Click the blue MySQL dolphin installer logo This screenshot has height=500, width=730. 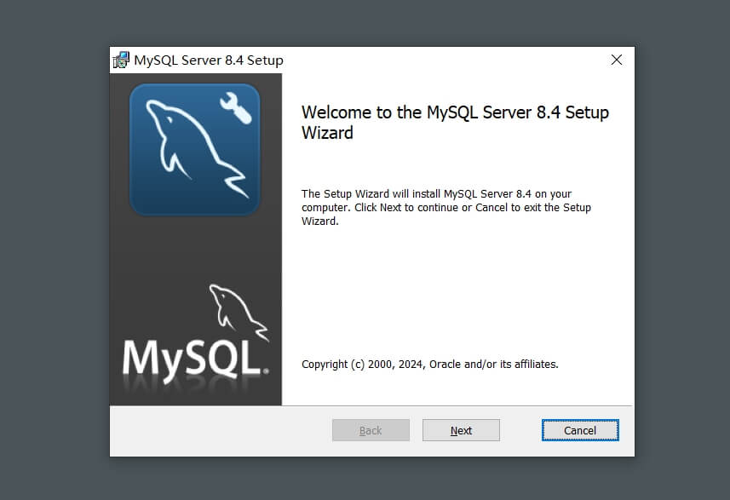click(x=194, y=149)
